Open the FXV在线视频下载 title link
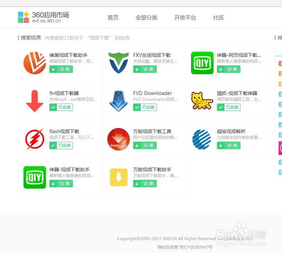282x253 pixels. point(152,55)
